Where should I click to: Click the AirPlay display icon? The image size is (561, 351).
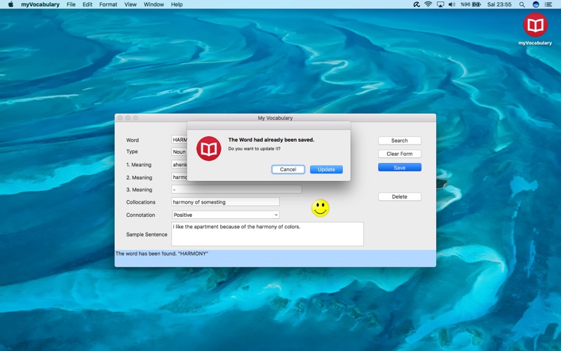(440, 4)
